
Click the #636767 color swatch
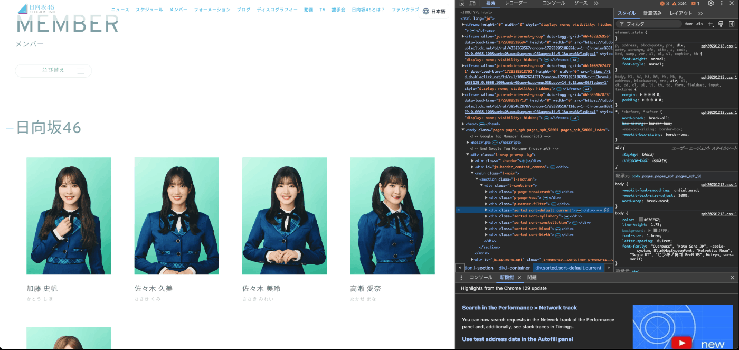[641, 219]
